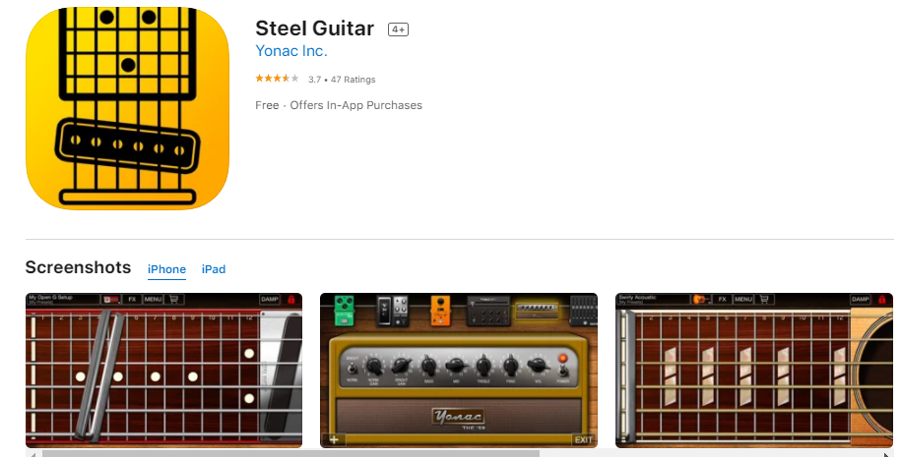
Task: Click the acoustic guitar icon in third screenshot
Action: pos(699,300)
